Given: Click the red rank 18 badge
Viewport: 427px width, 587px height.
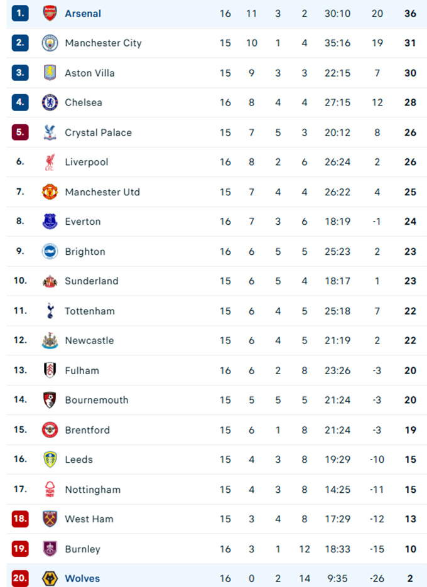Looking at the screenshot, I should (x=20, y=519).
